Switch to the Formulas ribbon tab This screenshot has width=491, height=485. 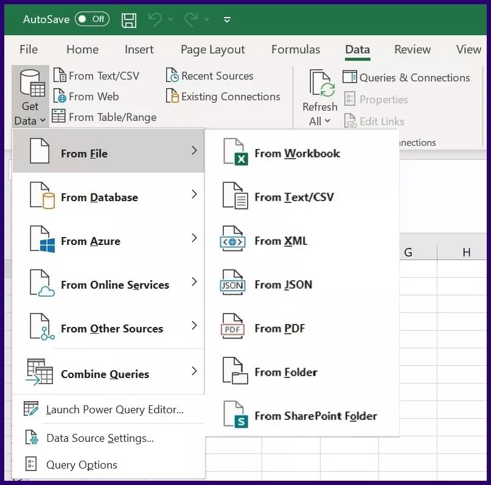coord(295,50)
